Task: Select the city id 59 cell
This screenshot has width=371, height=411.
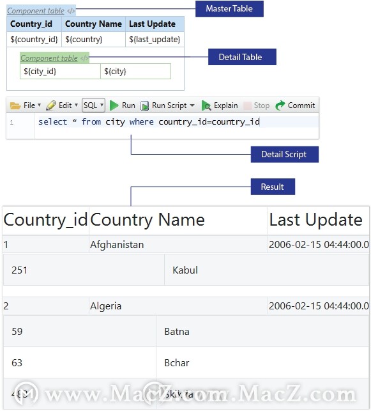Action: [80, 331]
